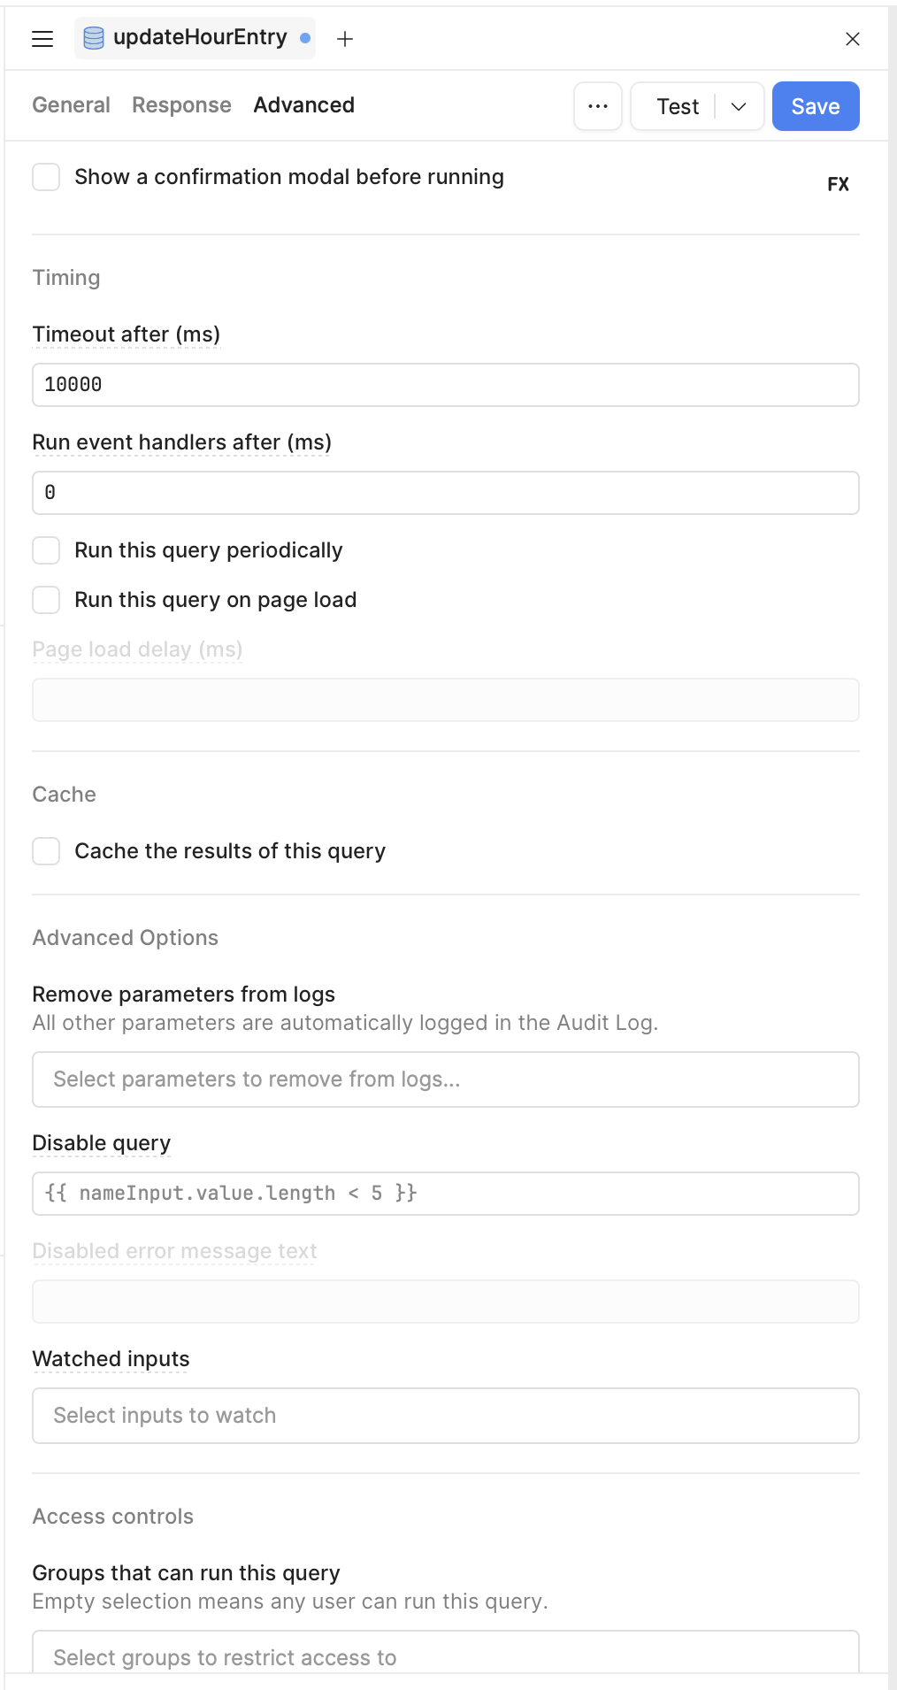Enable confirmation modal before running
This screenshot has width=897, height=1690.
click(46, 177)
